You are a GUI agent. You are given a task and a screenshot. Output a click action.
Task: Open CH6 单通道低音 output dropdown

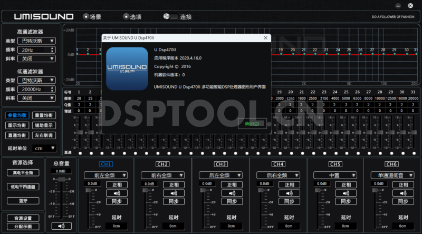tap(392, 175)
